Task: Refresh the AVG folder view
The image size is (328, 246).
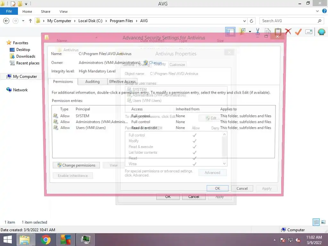Action: click(x=251, y=21)
